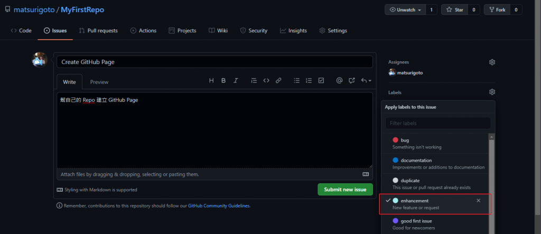The width and height of the screenshot is (541, 234).
Task: Open the repository Settings tab
Action: click(x=333, y=30)
